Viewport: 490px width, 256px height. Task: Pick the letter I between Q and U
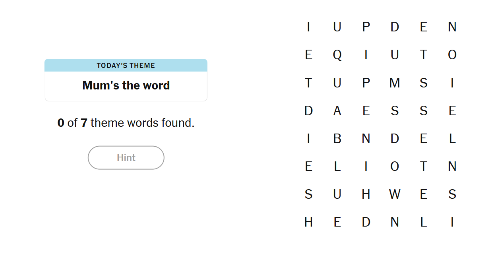tap(366, 55)
